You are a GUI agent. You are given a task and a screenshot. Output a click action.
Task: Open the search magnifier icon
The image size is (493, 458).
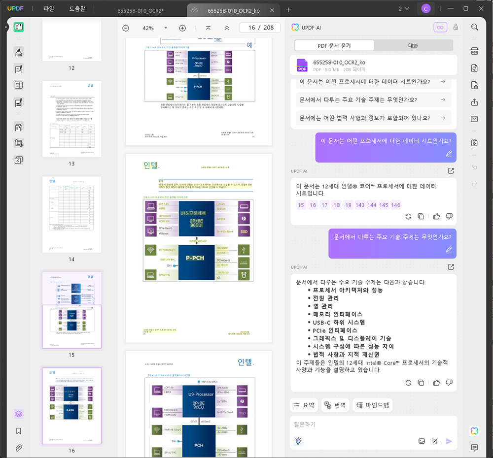click(474, 27)
